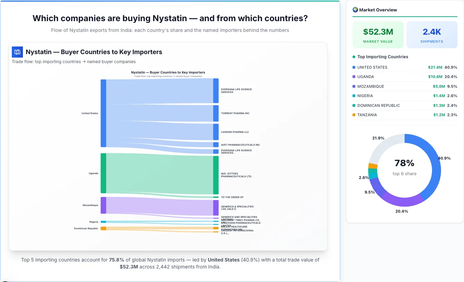464x282 pixels.
Task: Click the TORRENT PHARMA INC importer label
Action: (236, 113)
